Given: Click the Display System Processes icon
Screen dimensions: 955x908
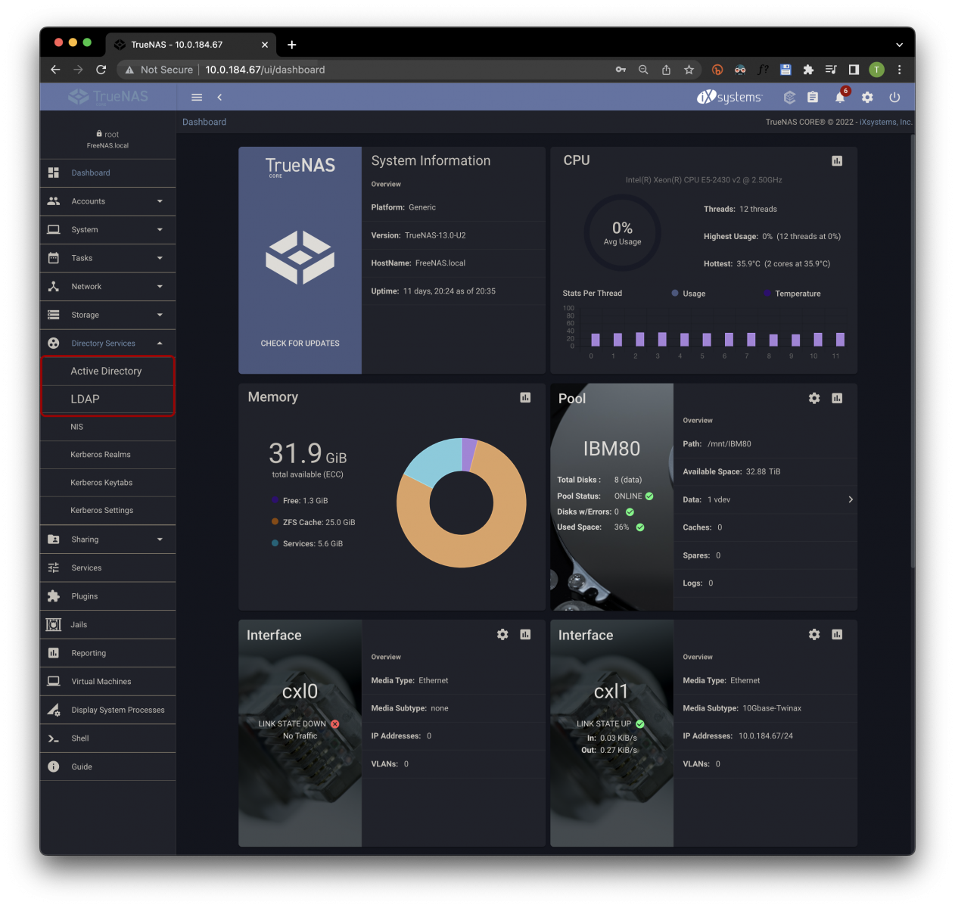Looking at the screenshot, I should click(54, 710).
